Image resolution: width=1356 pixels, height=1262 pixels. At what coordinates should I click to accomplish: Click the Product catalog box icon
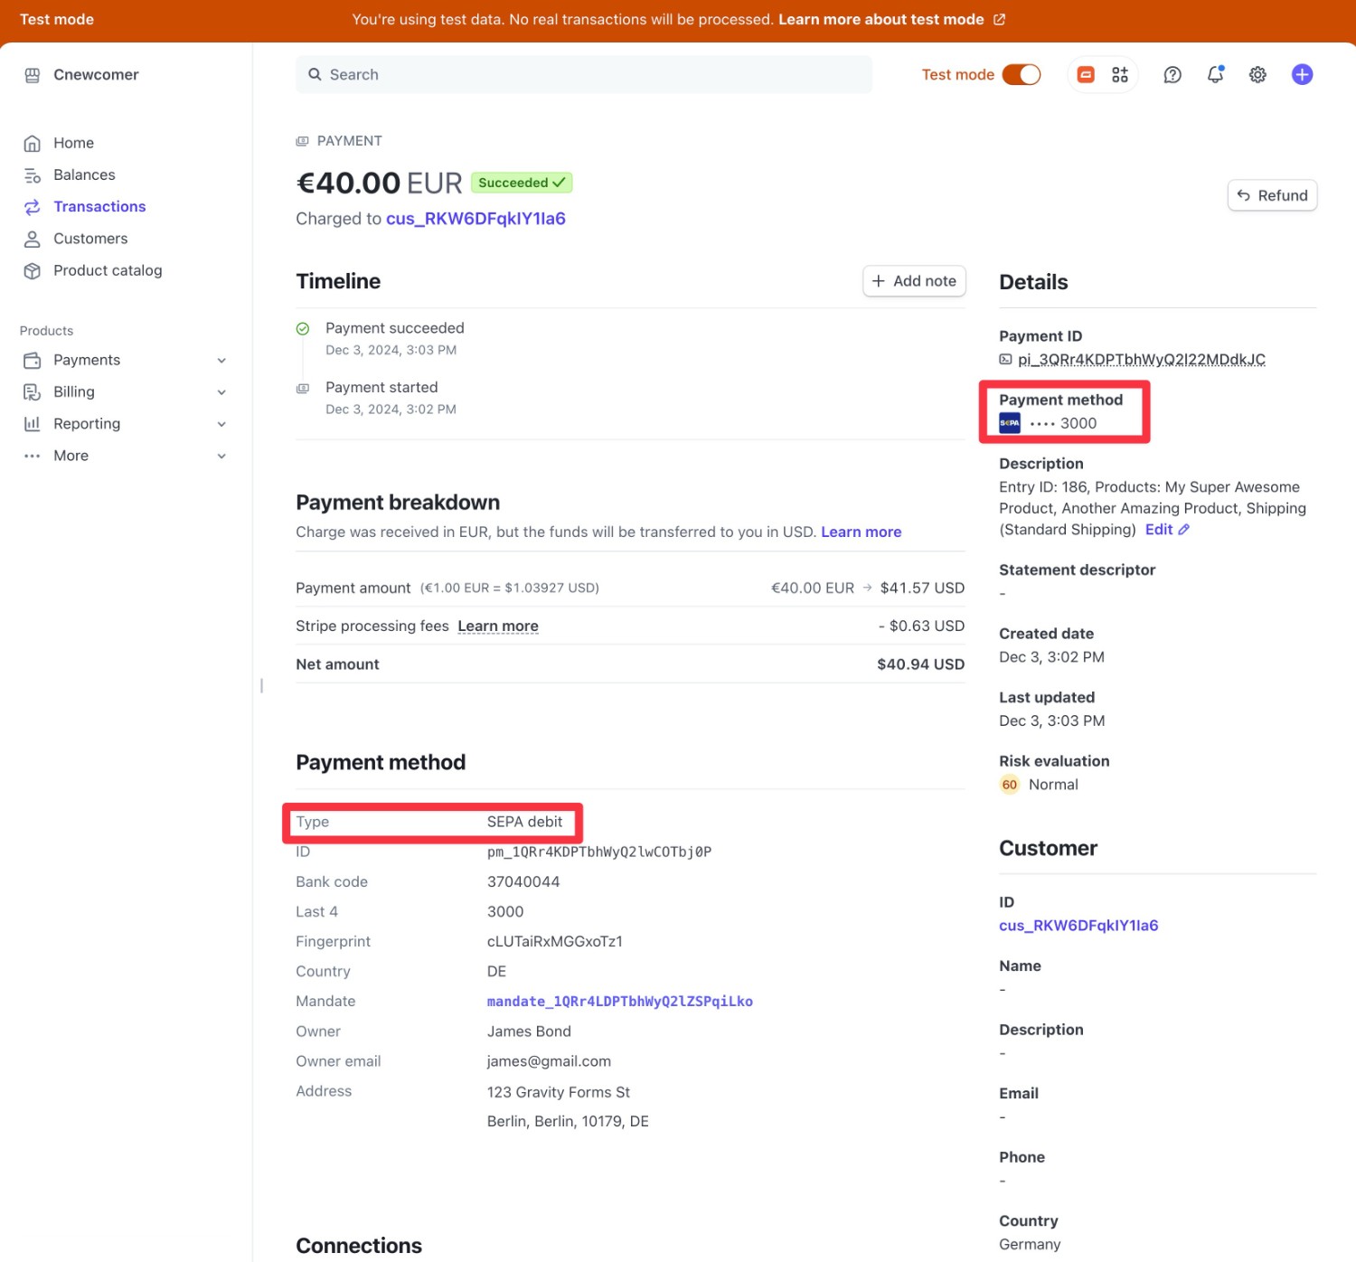(33, 270)
